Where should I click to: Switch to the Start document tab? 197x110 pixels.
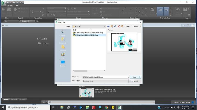click(6, 21)
